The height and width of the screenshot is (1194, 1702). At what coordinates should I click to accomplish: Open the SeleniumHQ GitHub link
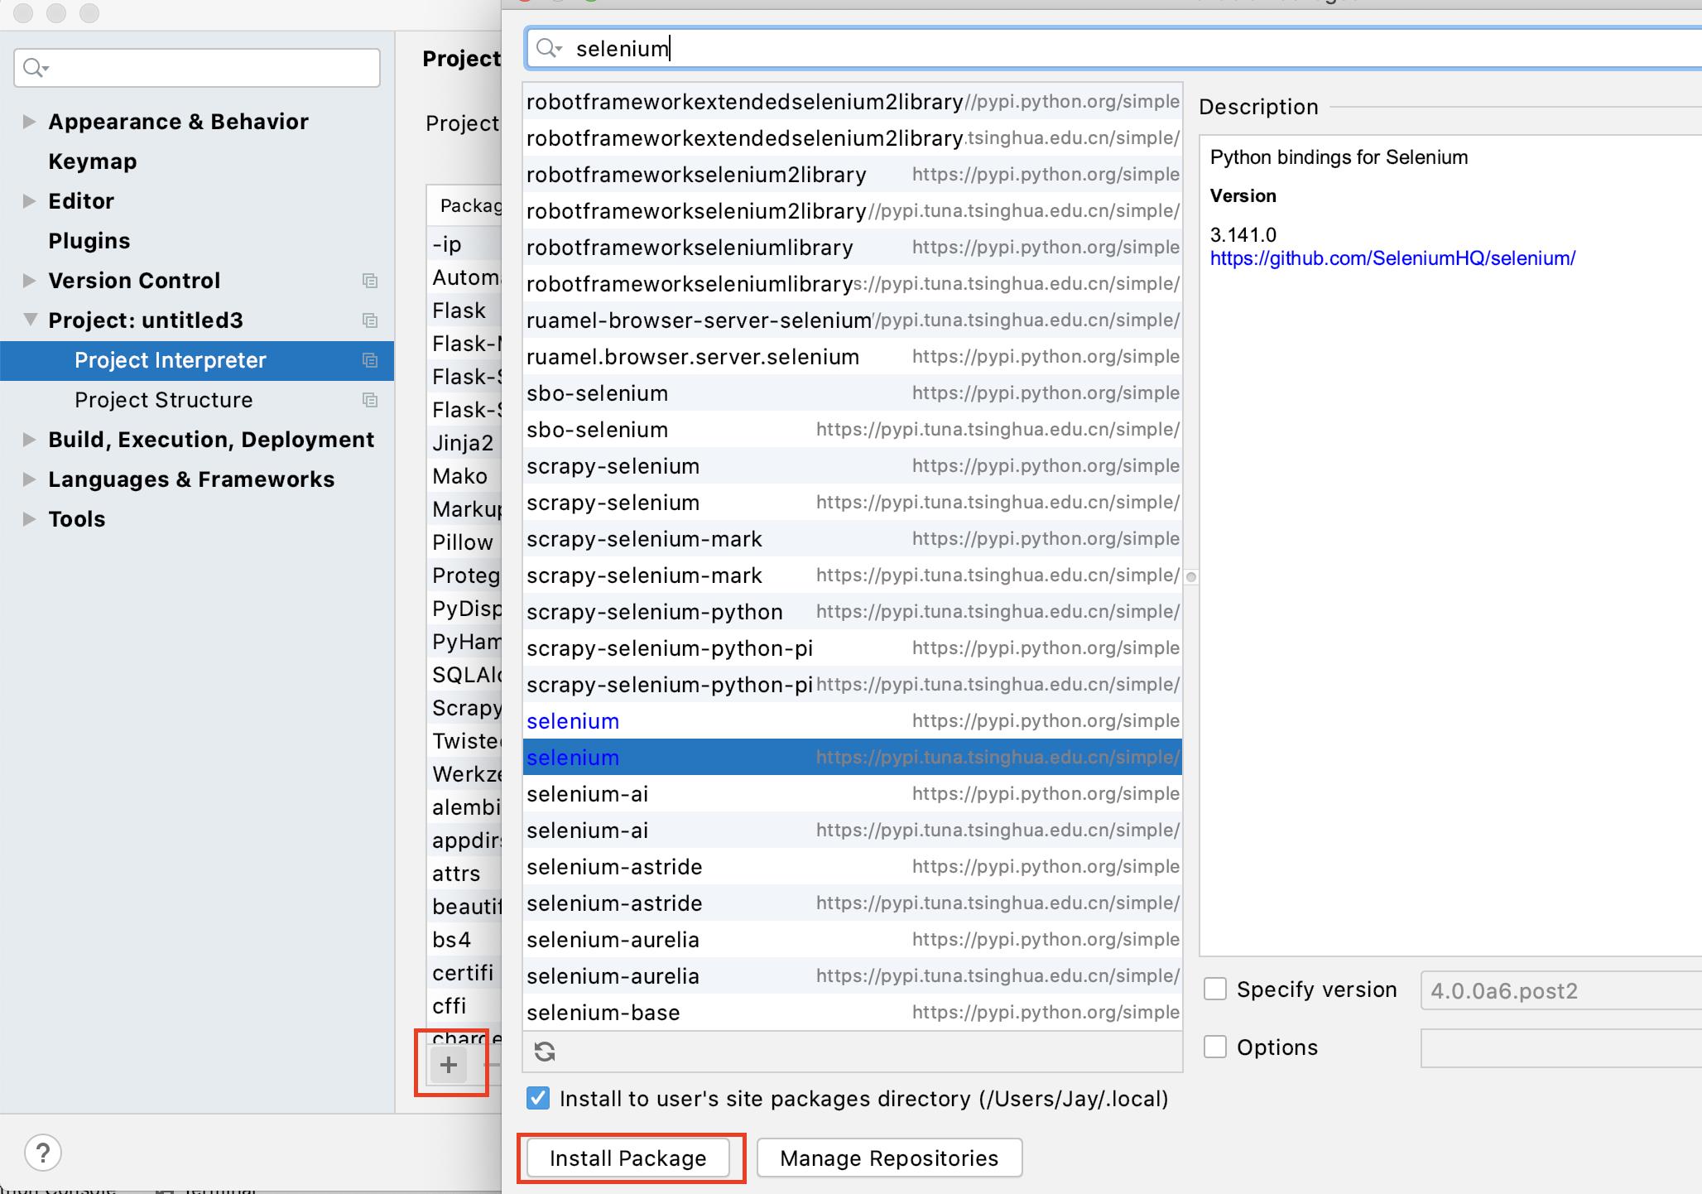tap(1392, 258)
